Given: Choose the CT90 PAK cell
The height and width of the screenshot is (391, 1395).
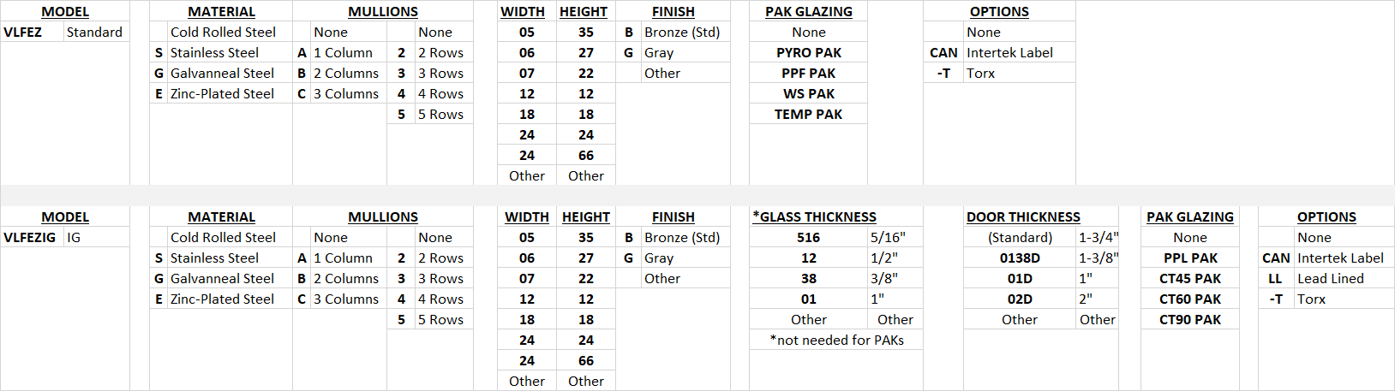Looking at the screenshot, I should 1190,320.
